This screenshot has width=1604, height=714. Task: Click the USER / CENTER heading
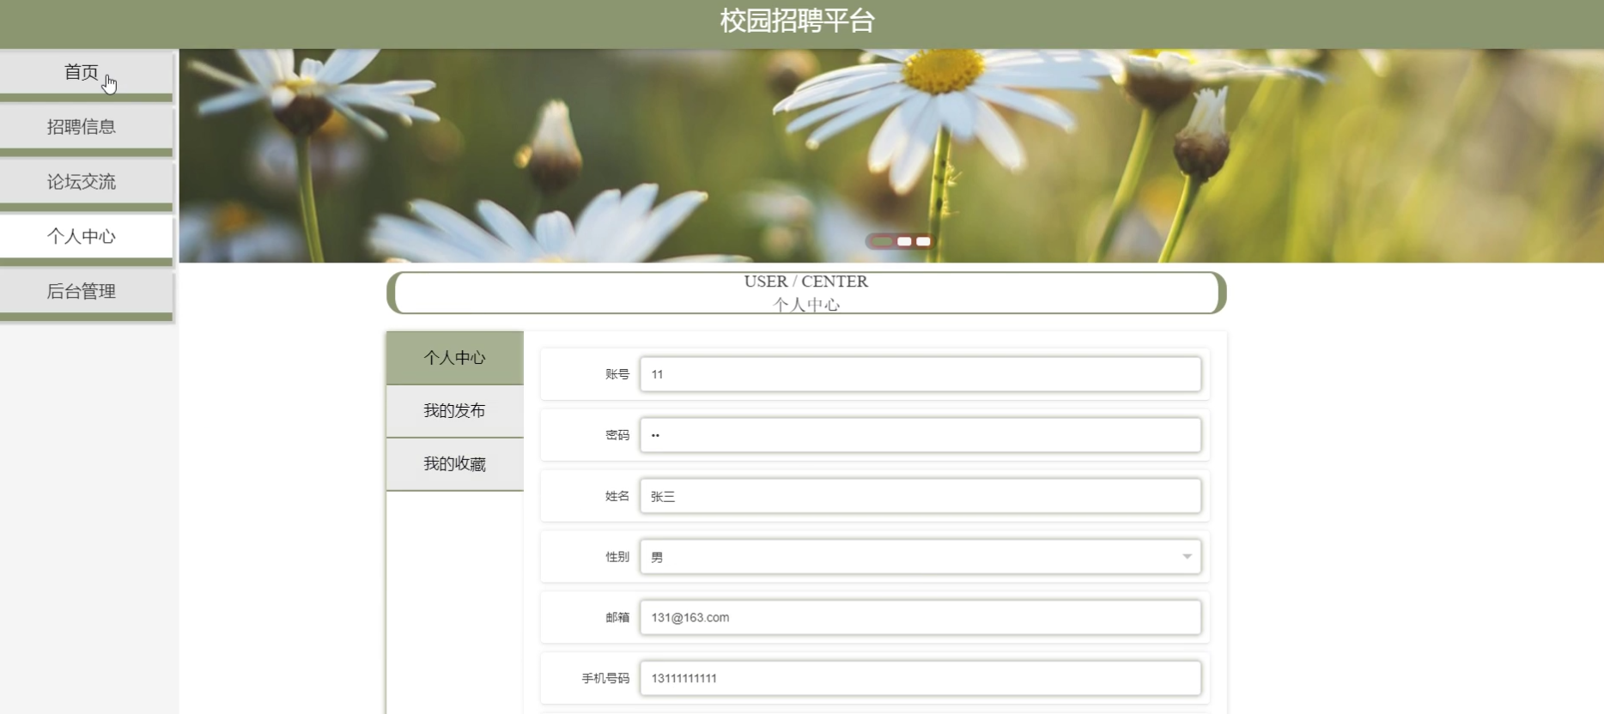(x=805, y=281)
